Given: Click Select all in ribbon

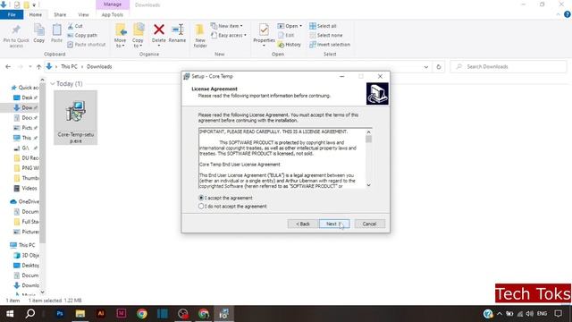Looking at the screenshot, I should (x=323, y=26).
